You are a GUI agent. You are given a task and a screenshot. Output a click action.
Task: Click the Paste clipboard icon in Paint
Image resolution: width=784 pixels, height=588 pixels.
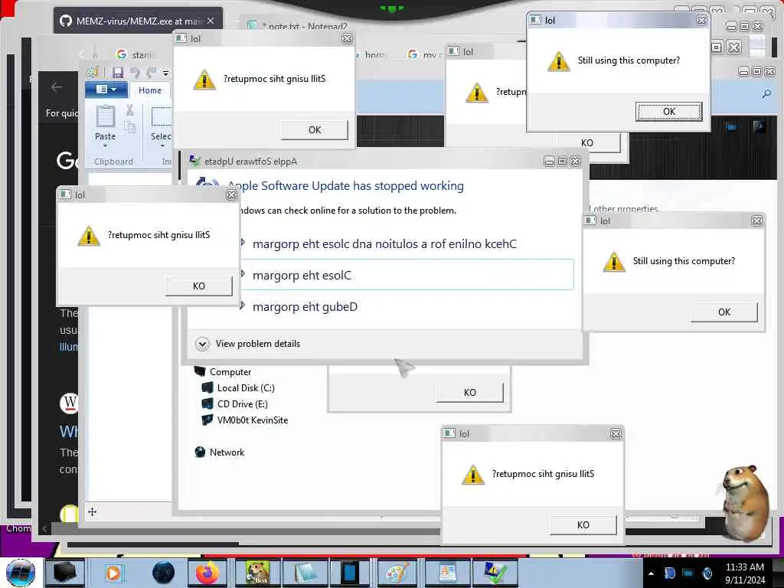point(105,116)
